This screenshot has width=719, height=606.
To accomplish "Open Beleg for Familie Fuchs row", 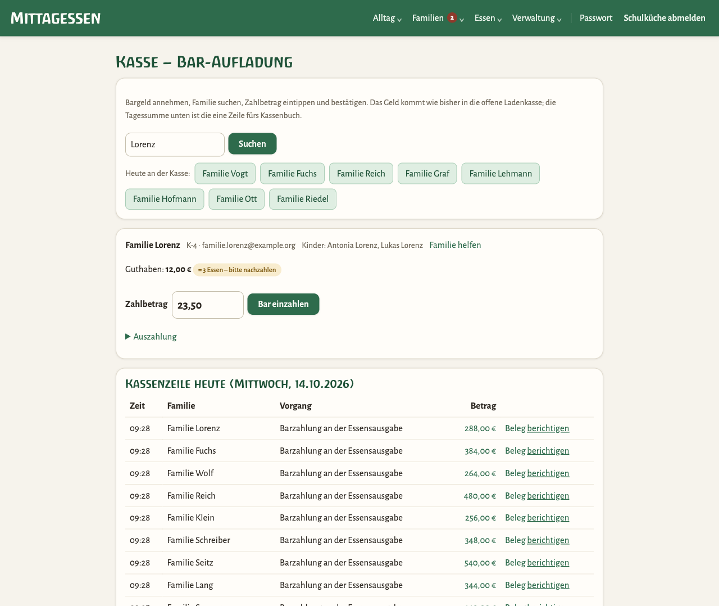I will coord(515,451).
